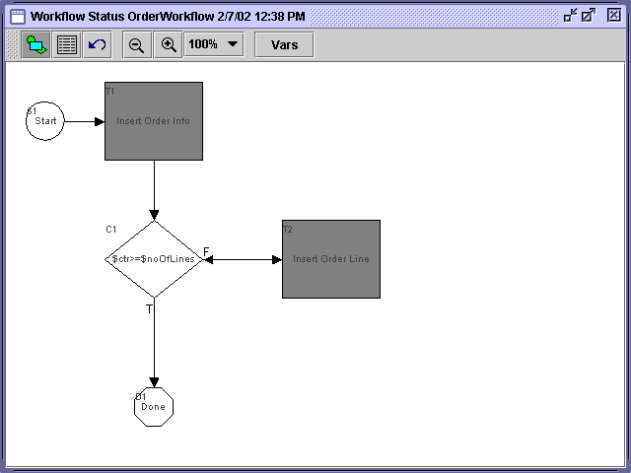Image resolution: width=631 pixels, height=473 pixels.
Task: Click the T1 label on the task
Action: pos(109,92)
